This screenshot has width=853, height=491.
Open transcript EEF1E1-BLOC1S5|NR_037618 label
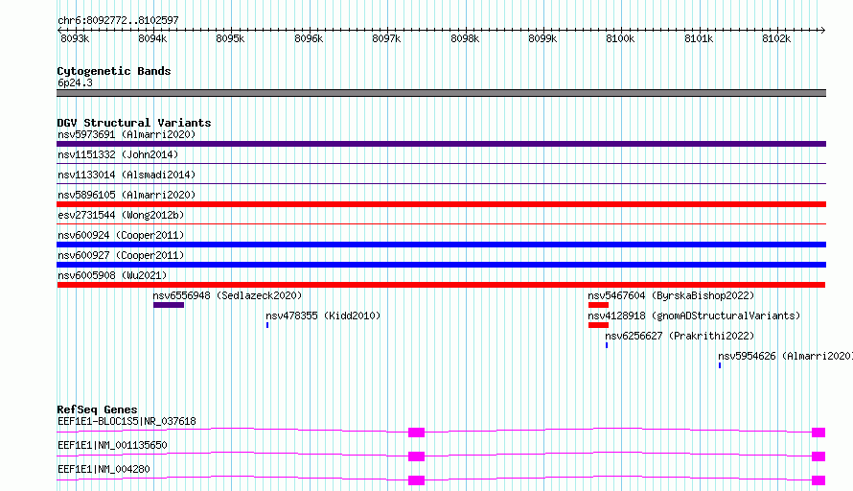pos(127,421)
